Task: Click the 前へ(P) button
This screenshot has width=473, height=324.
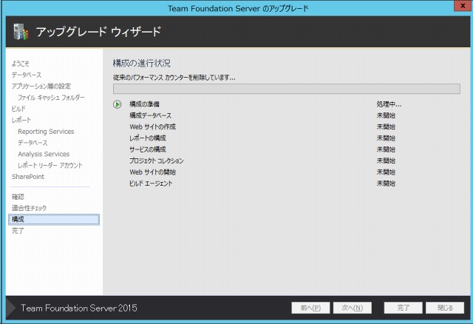Action: 310,308
